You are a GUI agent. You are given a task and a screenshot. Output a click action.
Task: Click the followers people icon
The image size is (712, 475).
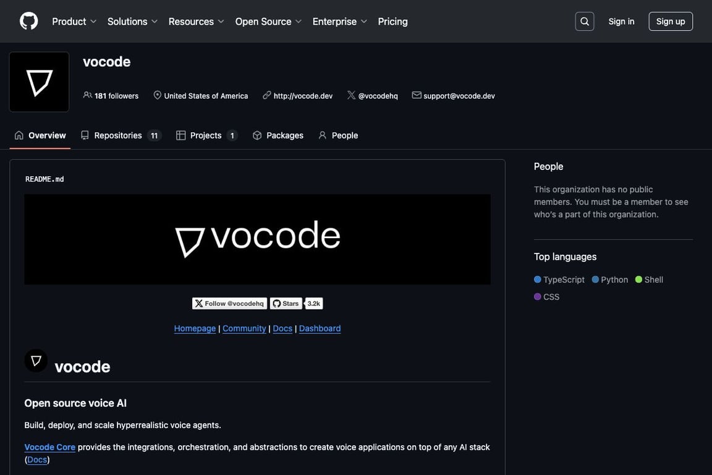coord(88,95)
